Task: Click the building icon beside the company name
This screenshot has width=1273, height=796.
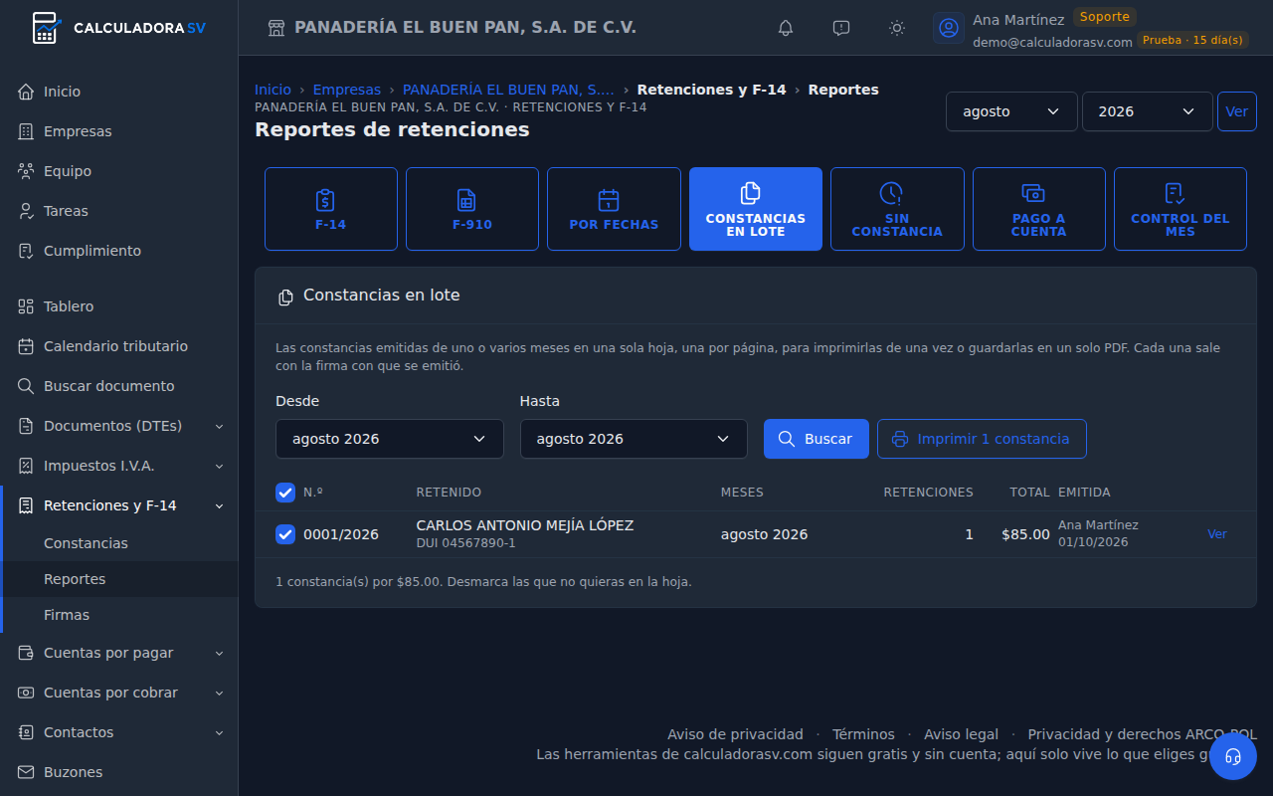Action: 276,28
